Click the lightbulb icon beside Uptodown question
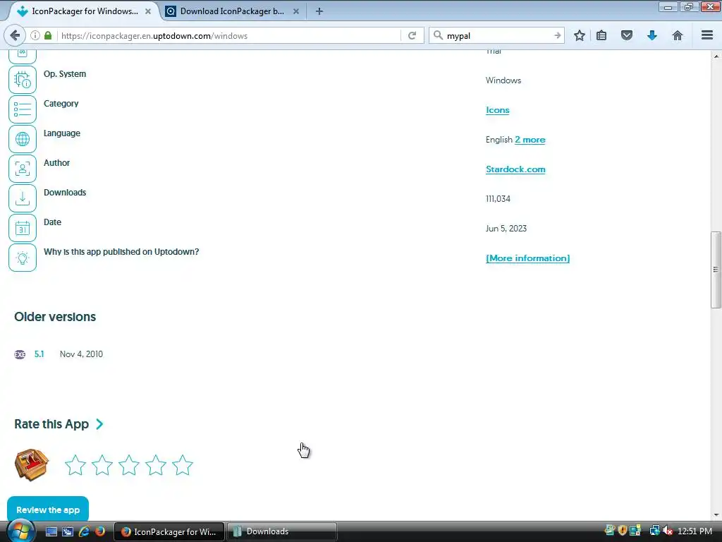 pos(22,257)
